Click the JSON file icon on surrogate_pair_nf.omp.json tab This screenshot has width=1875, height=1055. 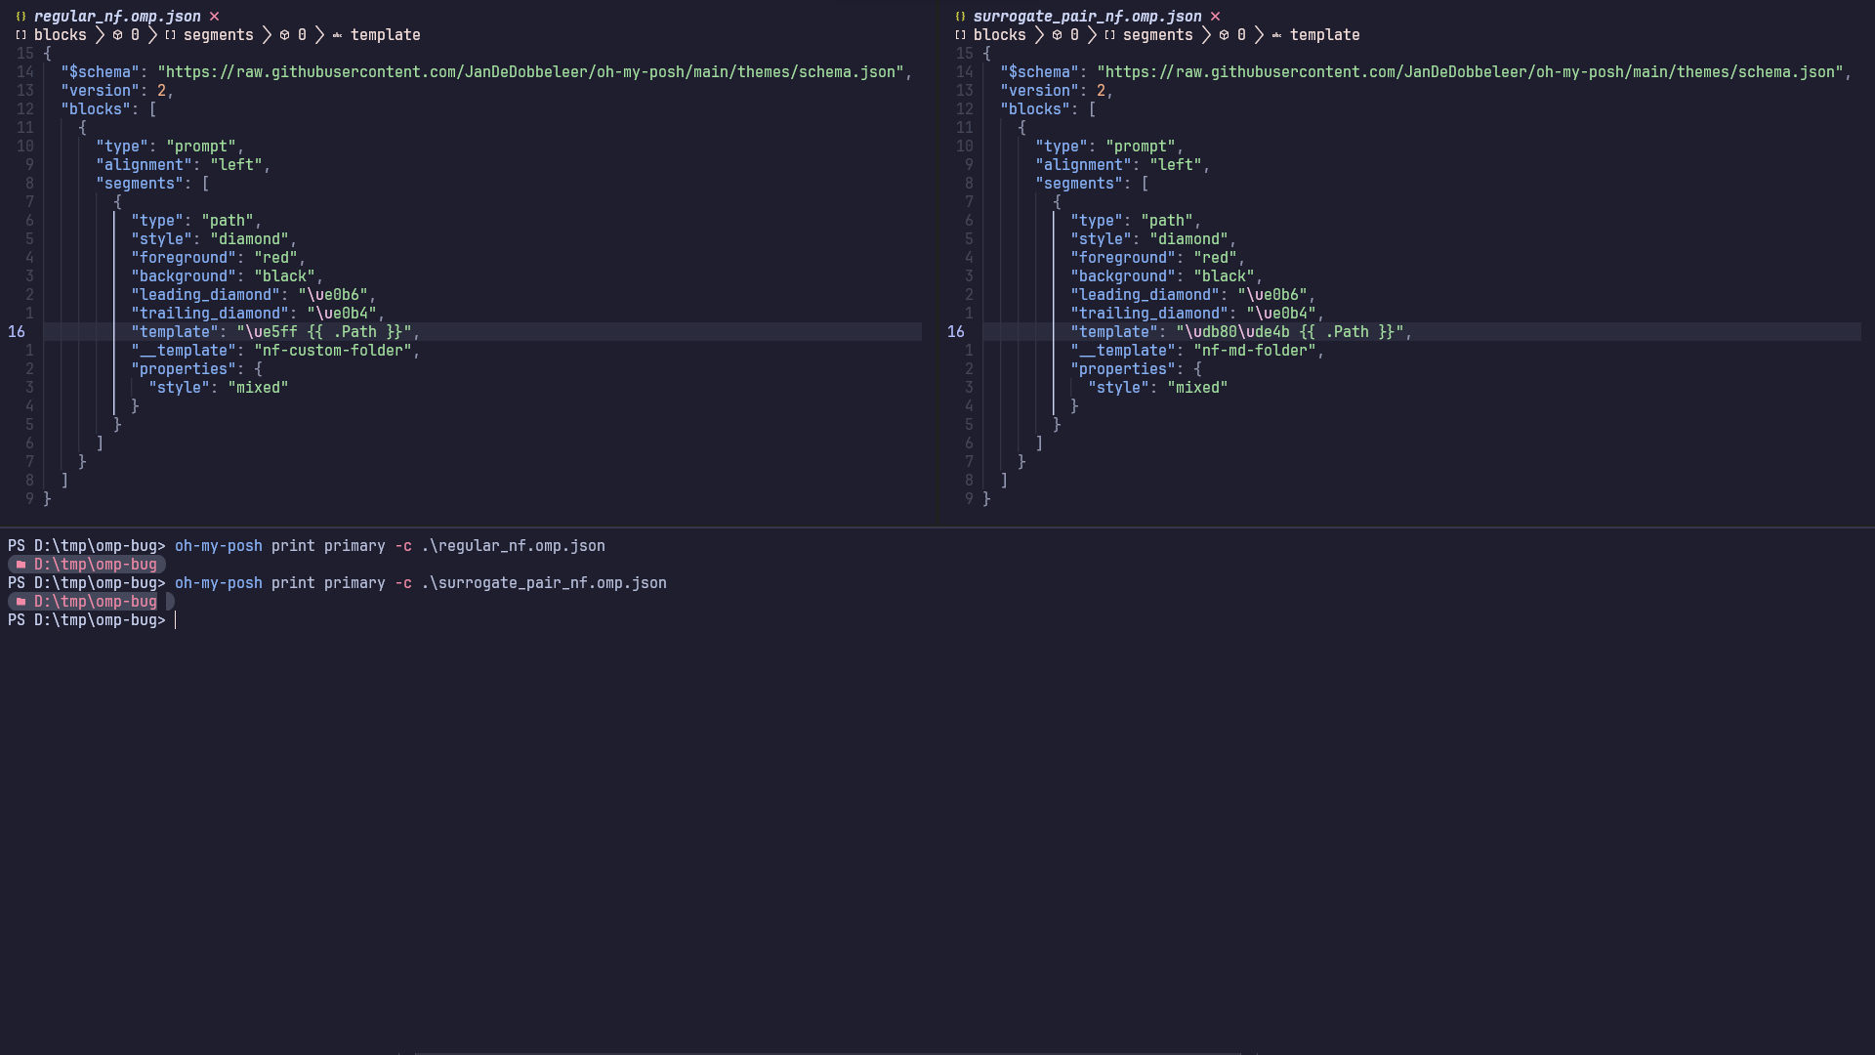pos(961,16)
